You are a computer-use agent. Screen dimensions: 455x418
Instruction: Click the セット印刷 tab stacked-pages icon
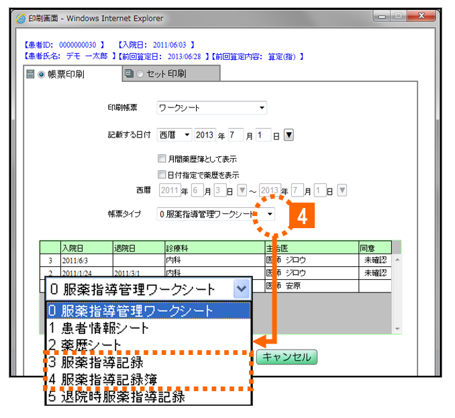[x=129, y=74]
